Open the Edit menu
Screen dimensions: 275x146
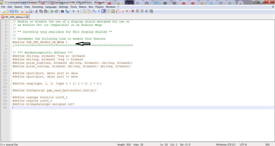tap(10, 7)
